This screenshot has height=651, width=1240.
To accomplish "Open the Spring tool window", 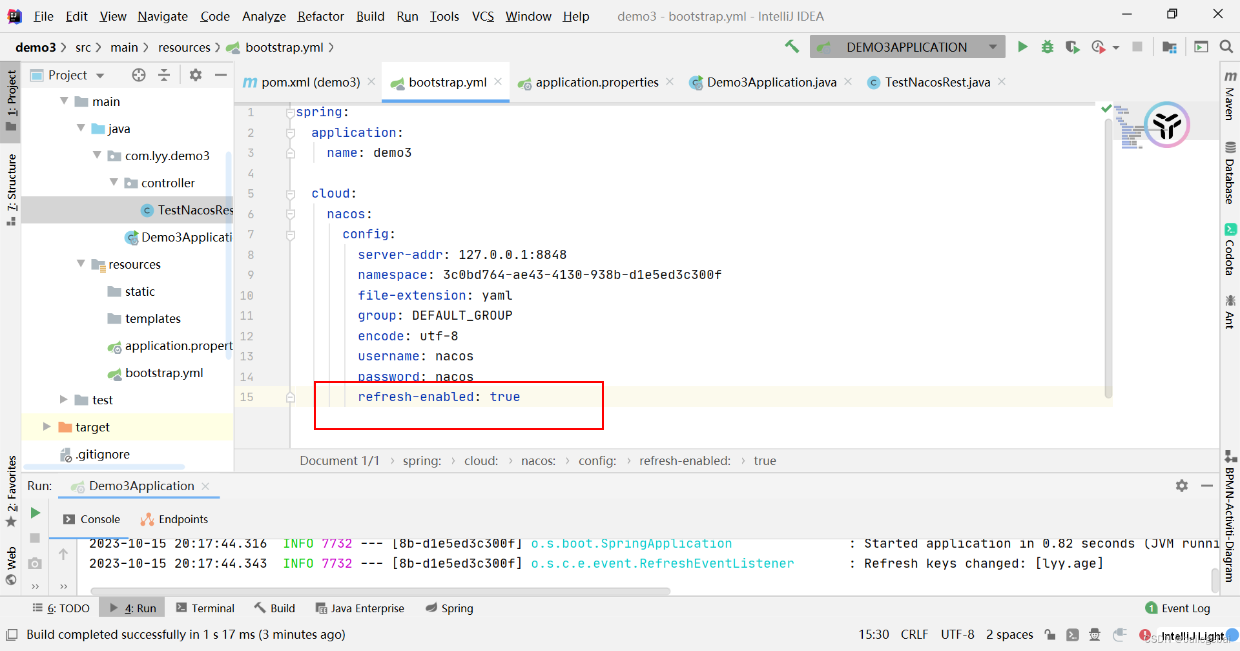I will (x=449, y=608).
